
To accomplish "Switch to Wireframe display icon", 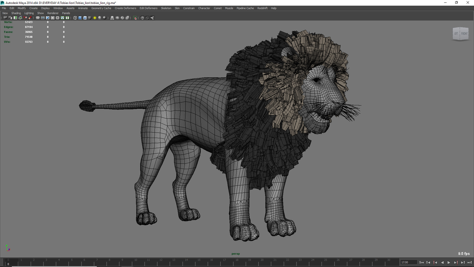I will coord(75,18).
